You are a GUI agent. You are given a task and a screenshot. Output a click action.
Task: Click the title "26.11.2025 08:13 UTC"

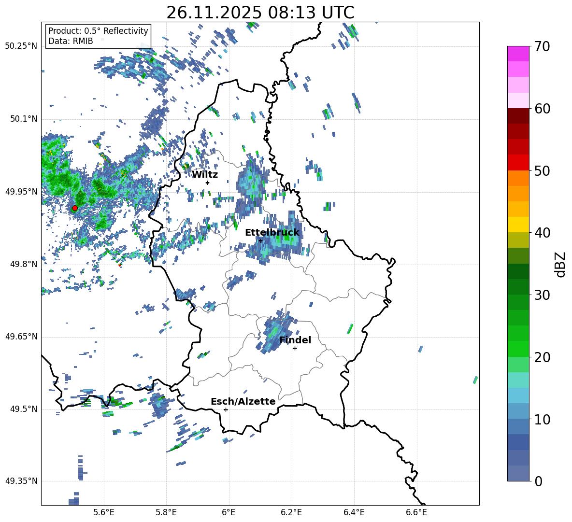coord(260,13)
